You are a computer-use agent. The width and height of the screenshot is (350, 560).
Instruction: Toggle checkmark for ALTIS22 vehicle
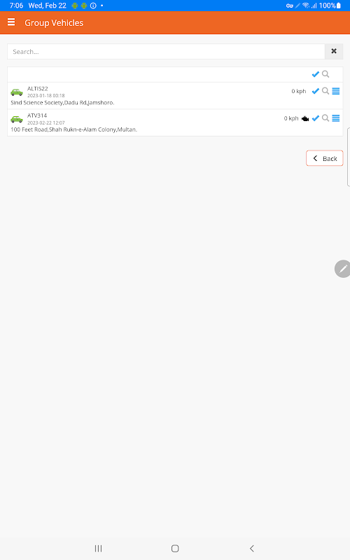pos(316,91)
